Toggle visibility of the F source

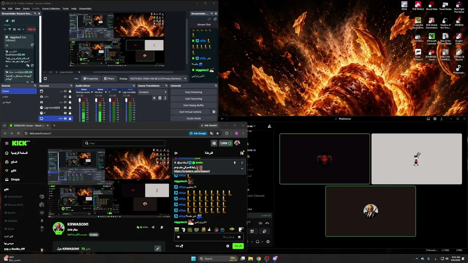(x=65, y=113)
